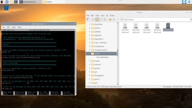Go back to previous folder
This screenshot has height=108, width=192.
pyautogui.click(x=114, y=19)
